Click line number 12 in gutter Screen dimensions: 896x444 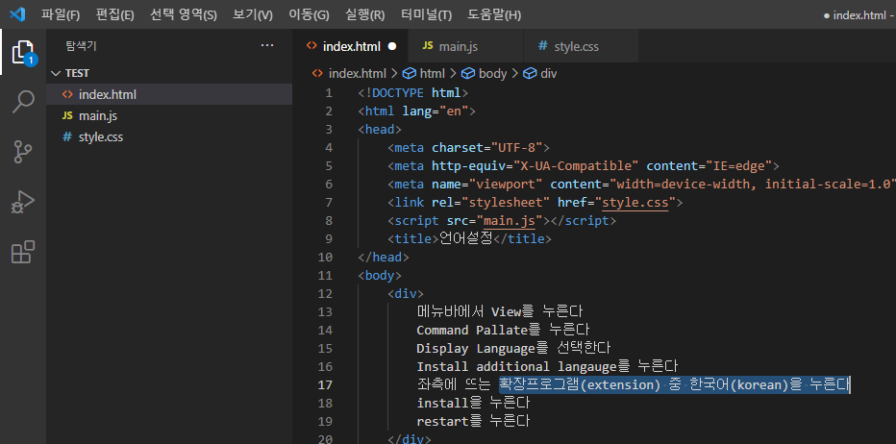(x=325, y=294)
